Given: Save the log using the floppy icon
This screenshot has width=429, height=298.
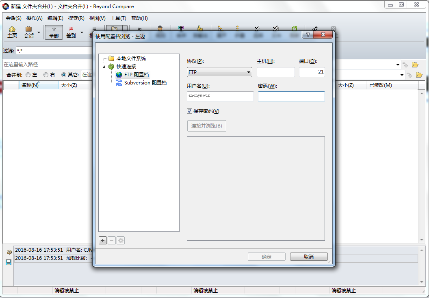Looking at the screenshot, I should [x=9, y=262].
